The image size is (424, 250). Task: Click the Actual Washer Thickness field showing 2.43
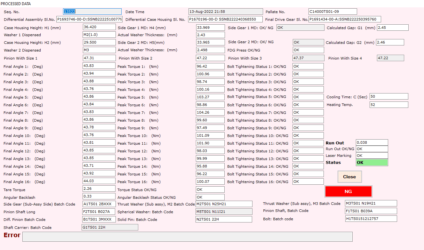click(x=211, y=35)
